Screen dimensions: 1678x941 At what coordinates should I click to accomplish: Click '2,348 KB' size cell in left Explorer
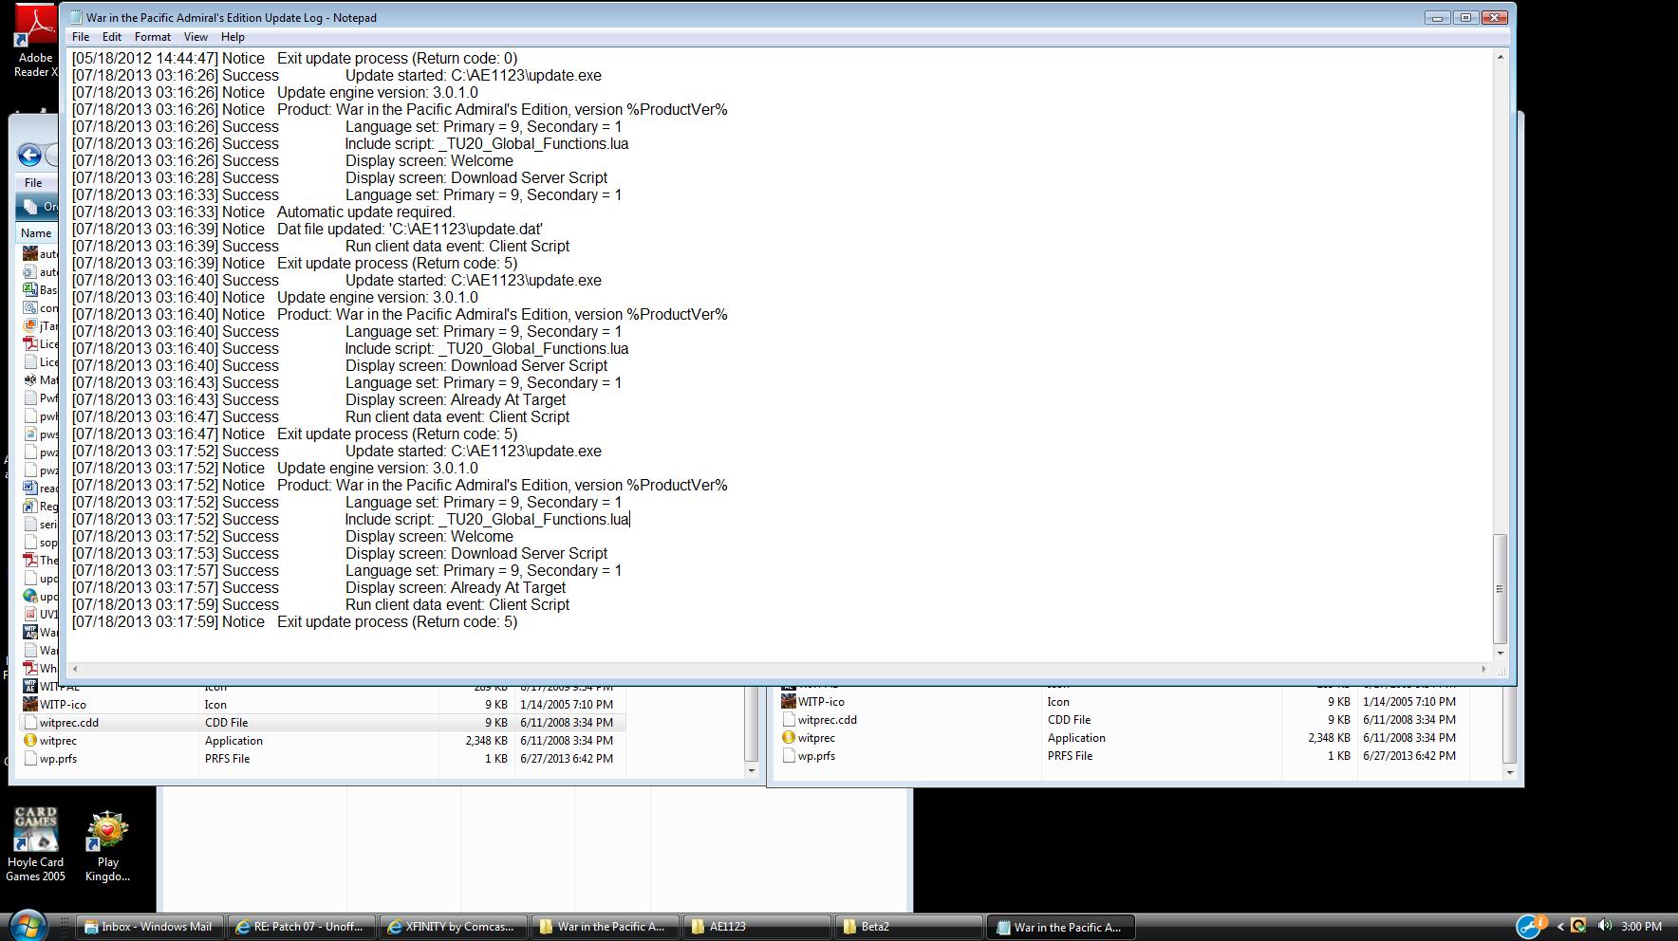click(x=486, y=740)
